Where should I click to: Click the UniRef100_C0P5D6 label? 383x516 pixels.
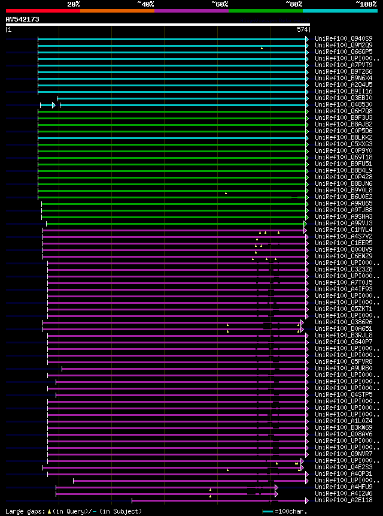click(x=344, y=131)
